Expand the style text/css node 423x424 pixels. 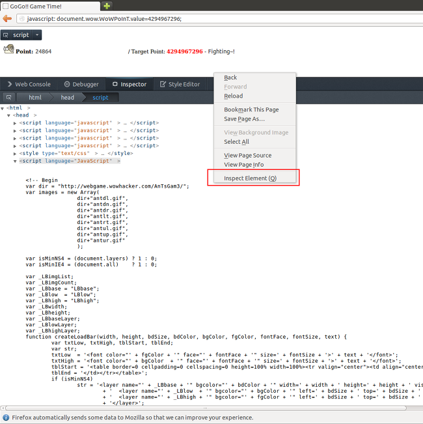click(x=15, y=153)
